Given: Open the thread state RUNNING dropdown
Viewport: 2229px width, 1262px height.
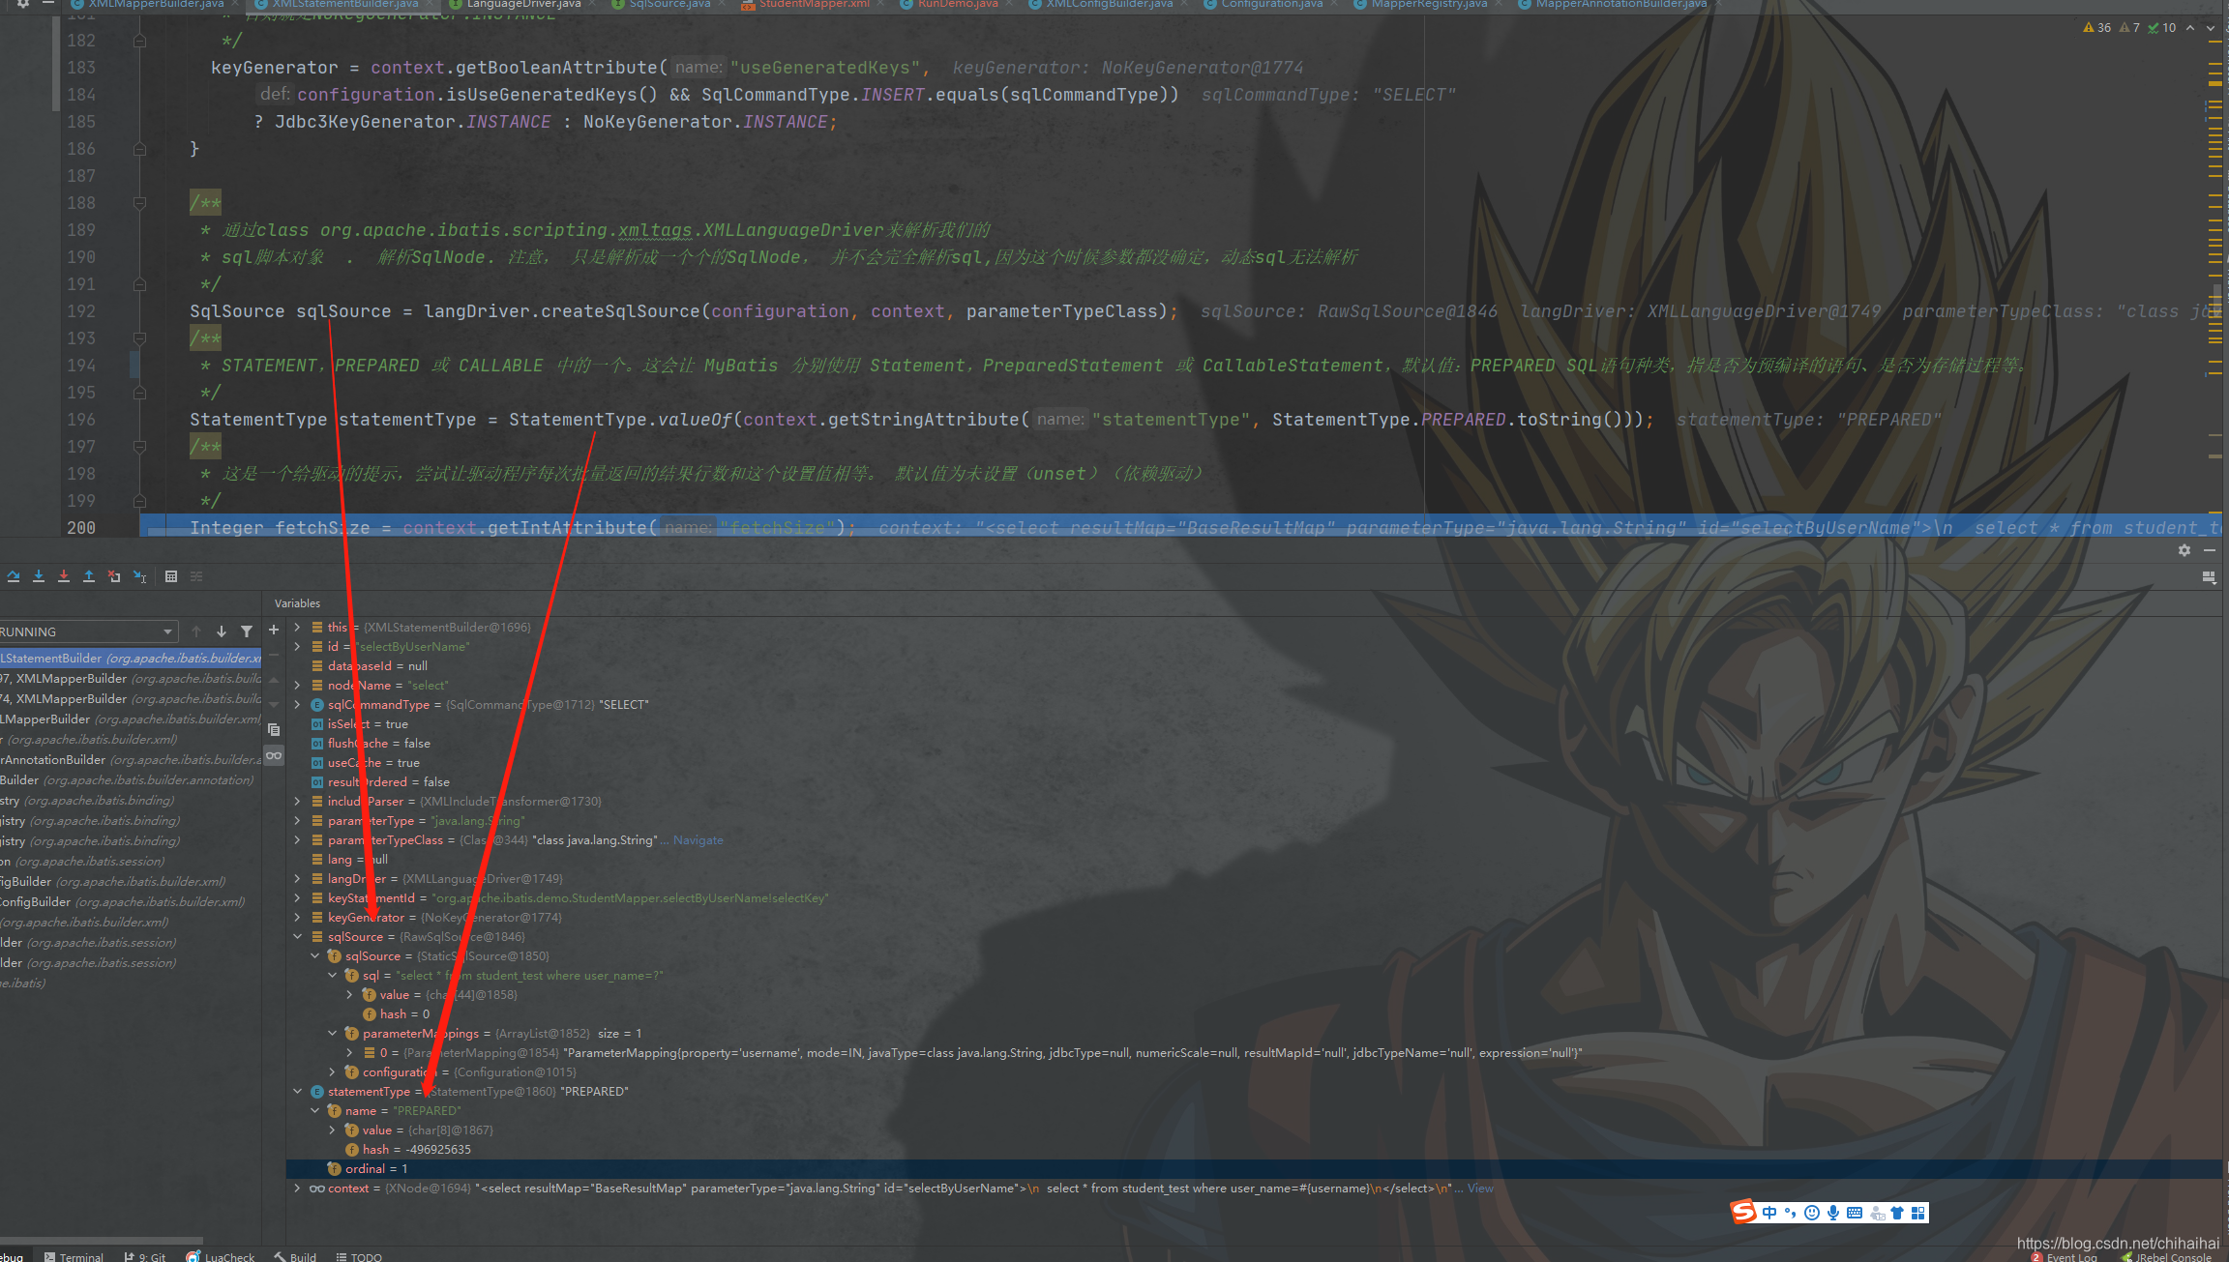Looking at the screenshot, I should tap(88, 631).
